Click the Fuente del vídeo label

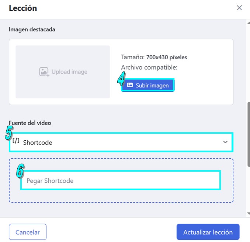click(30, 123)
